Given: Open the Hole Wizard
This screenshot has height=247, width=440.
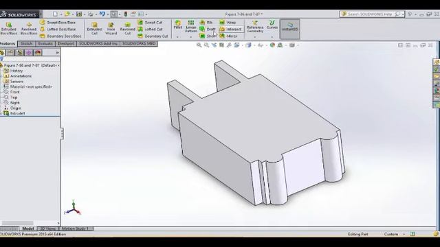Looking at the screenshot, I should [x=111, y=29].
